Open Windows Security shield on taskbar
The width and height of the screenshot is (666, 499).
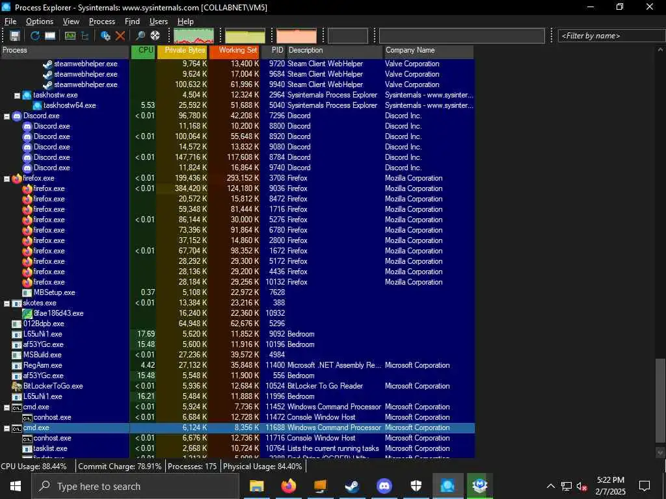tap(416, 486)
